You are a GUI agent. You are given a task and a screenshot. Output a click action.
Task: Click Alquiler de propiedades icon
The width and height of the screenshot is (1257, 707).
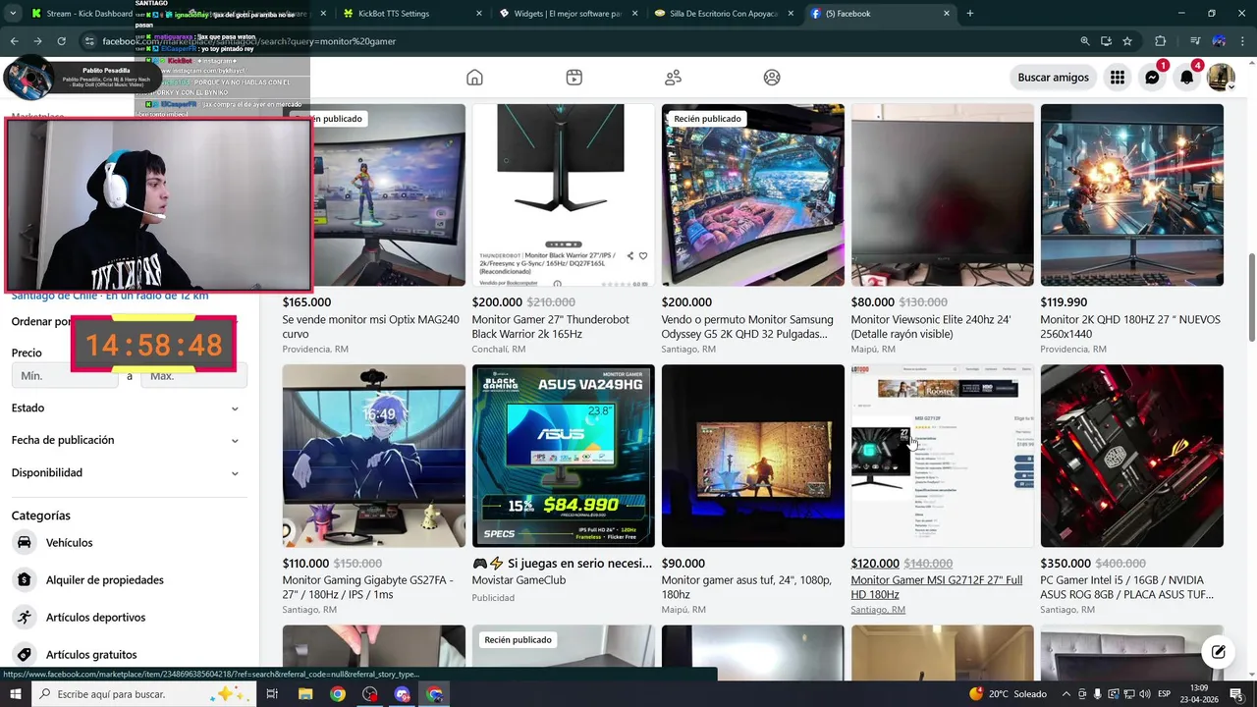tap(25, 580)
